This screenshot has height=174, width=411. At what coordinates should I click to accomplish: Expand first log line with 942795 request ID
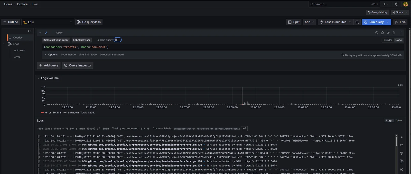40,136
